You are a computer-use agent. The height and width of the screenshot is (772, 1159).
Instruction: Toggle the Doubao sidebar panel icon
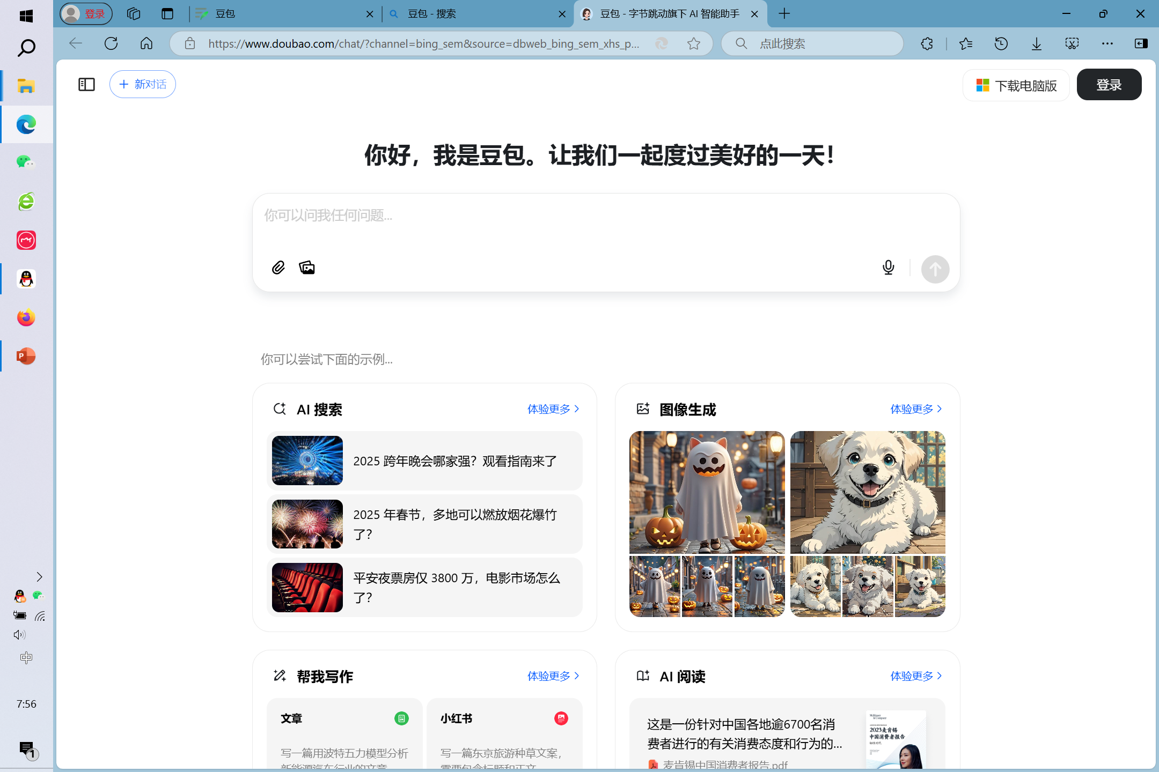[86, 84]
